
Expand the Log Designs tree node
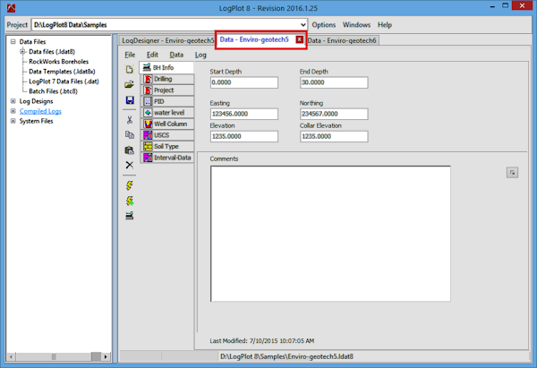pyautogui.click(x=13, y=101)
